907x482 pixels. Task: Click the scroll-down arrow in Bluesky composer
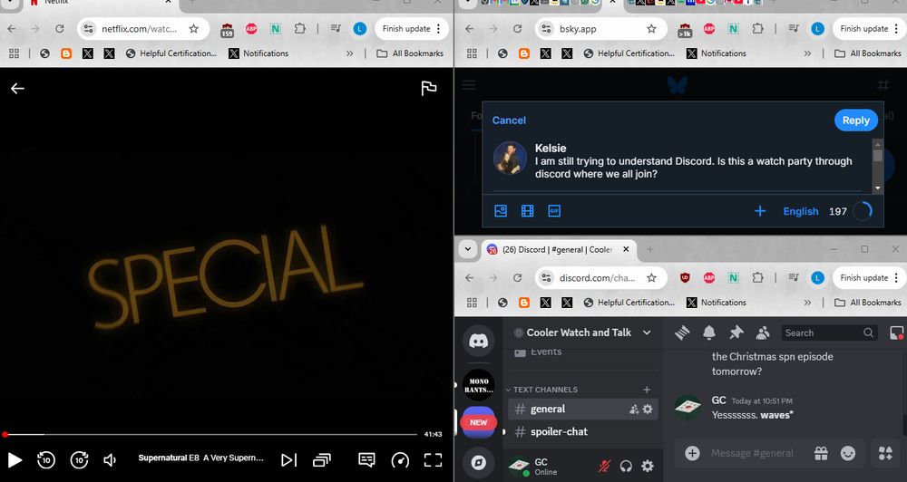tap(877, 188)
